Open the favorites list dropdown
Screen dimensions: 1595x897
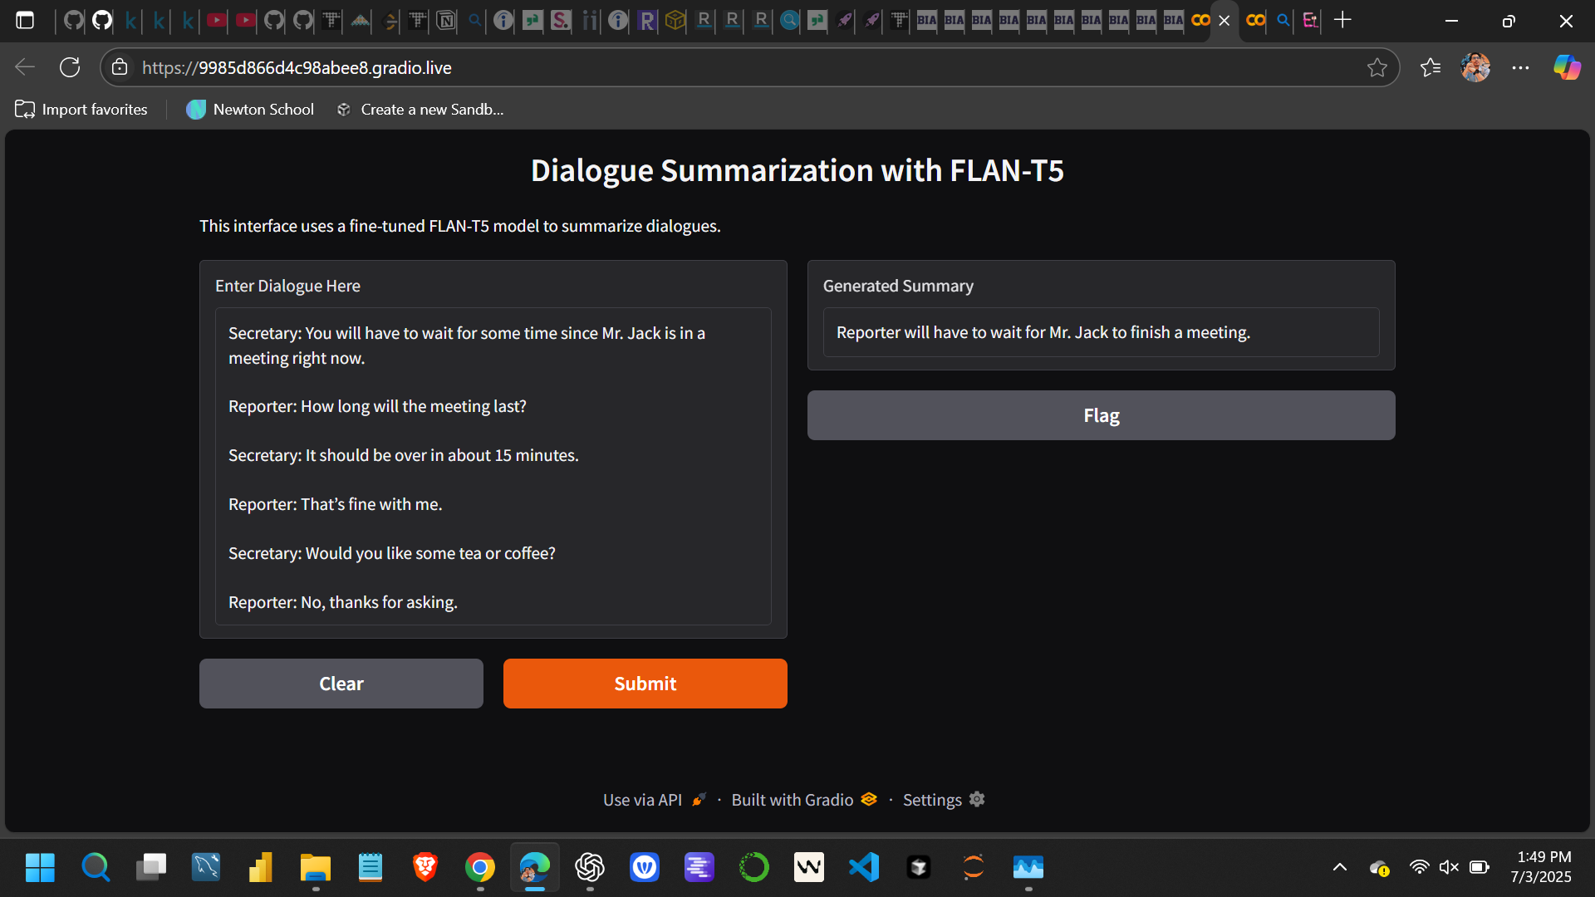[1431, 67]
